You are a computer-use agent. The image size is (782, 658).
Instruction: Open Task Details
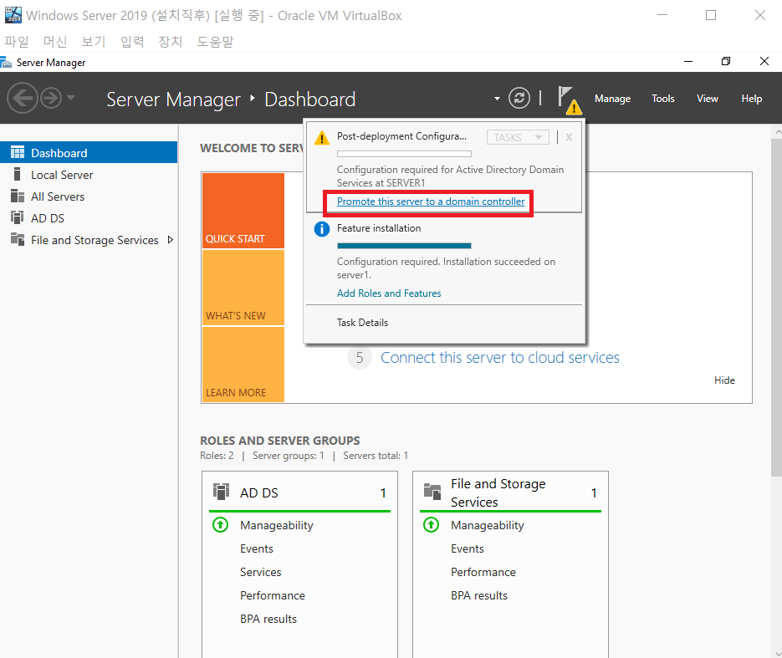362,323
